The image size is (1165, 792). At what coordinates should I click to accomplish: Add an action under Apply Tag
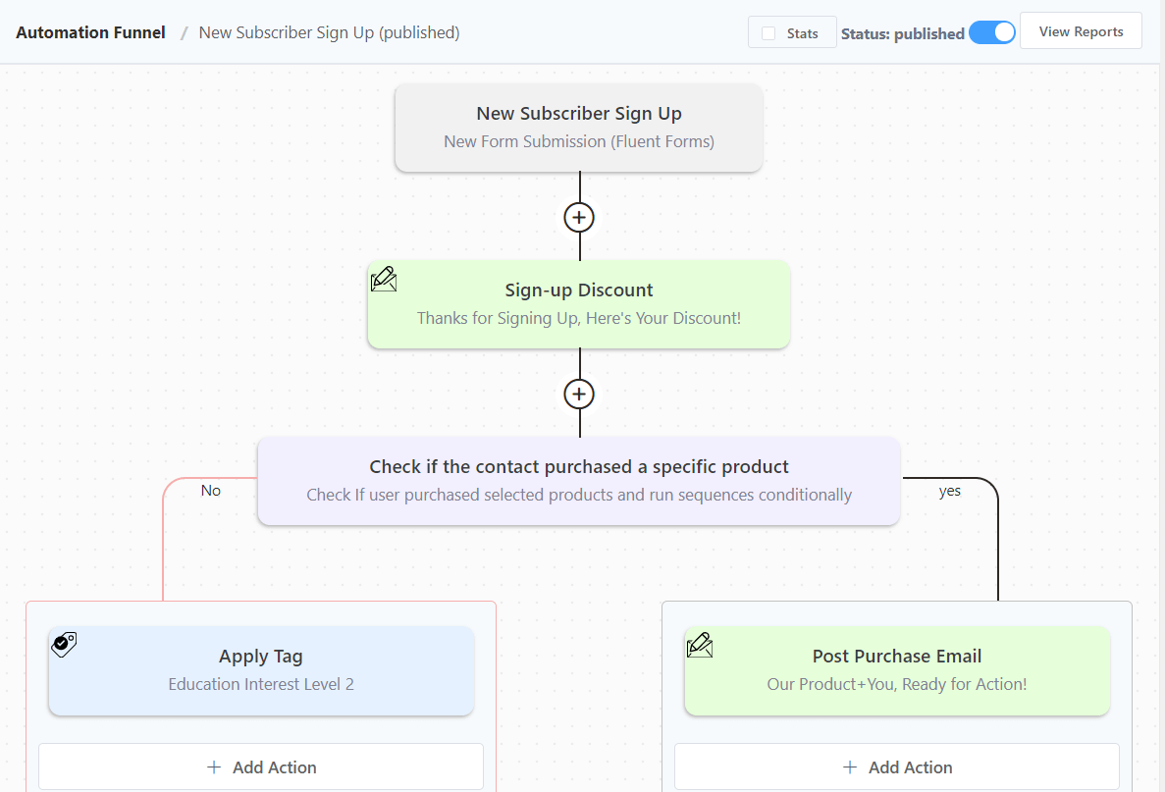pos(260,766)
